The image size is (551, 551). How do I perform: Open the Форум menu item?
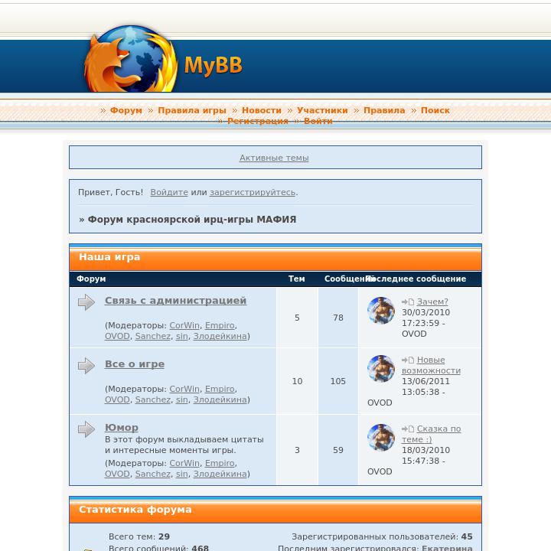tap(126, 110)
